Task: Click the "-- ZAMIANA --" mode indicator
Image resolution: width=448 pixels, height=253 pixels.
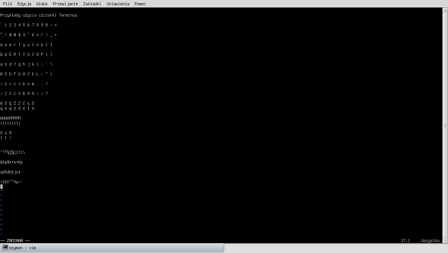Action: pyautogui.click(x=15, y=241)
